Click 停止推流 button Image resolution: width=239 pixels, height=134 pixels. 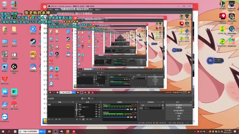(179, 105)
